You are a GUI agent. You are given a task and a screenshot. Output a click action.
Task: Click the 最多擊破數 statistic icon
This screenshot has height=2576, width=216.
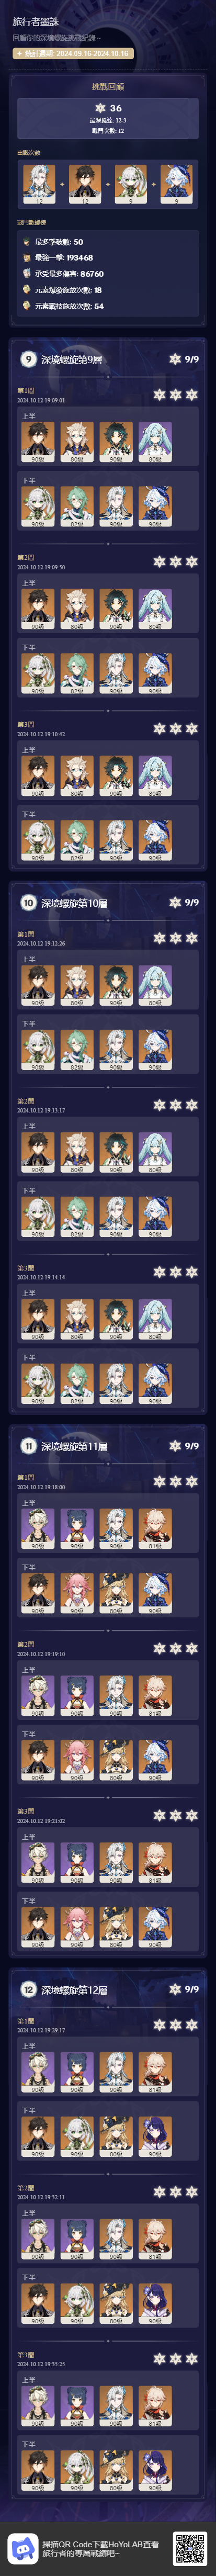click(27, 242)
